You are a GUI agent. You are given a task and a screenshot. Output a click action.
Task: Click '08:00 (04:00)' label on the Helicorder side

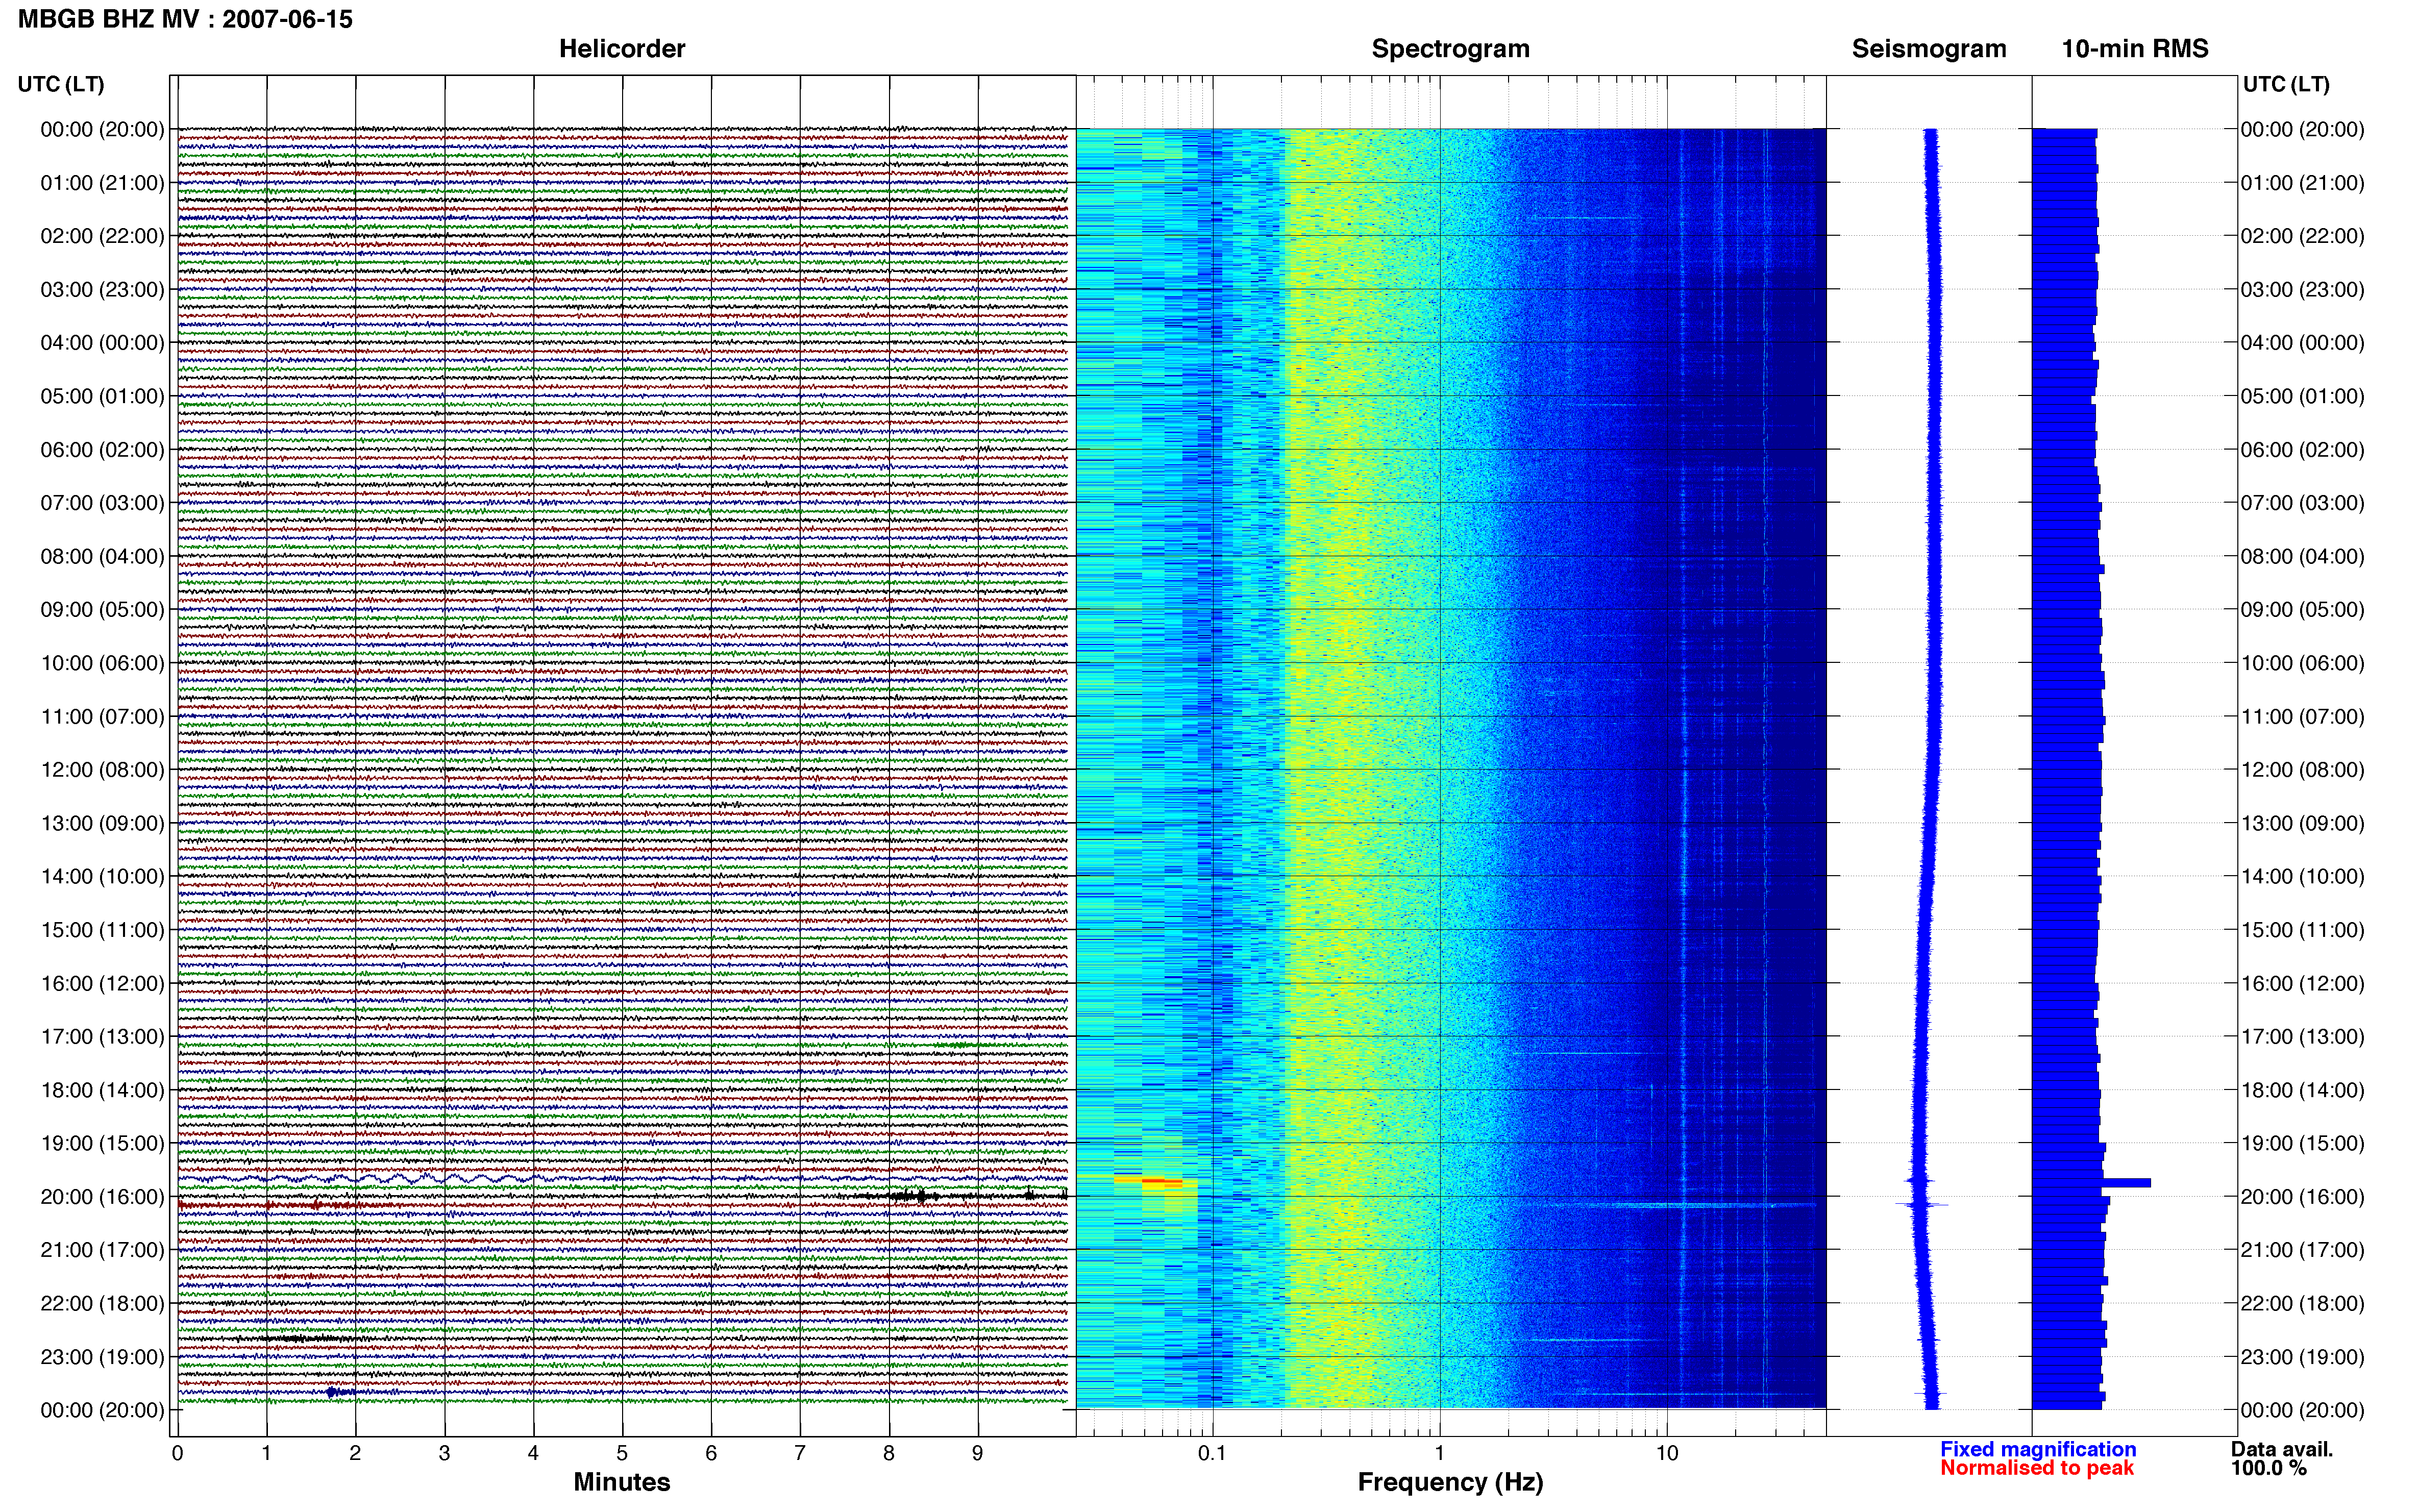(x=102, y=556)
